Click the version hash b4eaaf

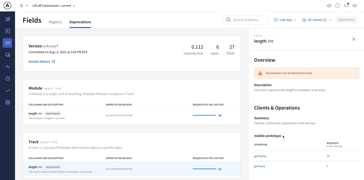(x=51, y=46)
